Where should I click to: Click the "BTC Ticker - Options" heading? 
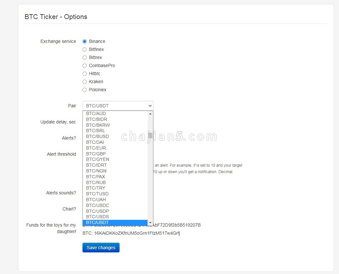point(56,17)
